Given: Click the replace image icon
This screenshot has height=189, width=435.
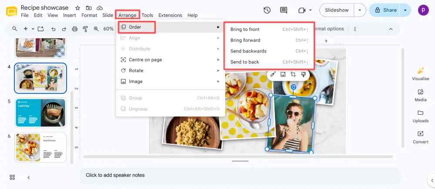Looking at the screenshot, I should (283, 74).
